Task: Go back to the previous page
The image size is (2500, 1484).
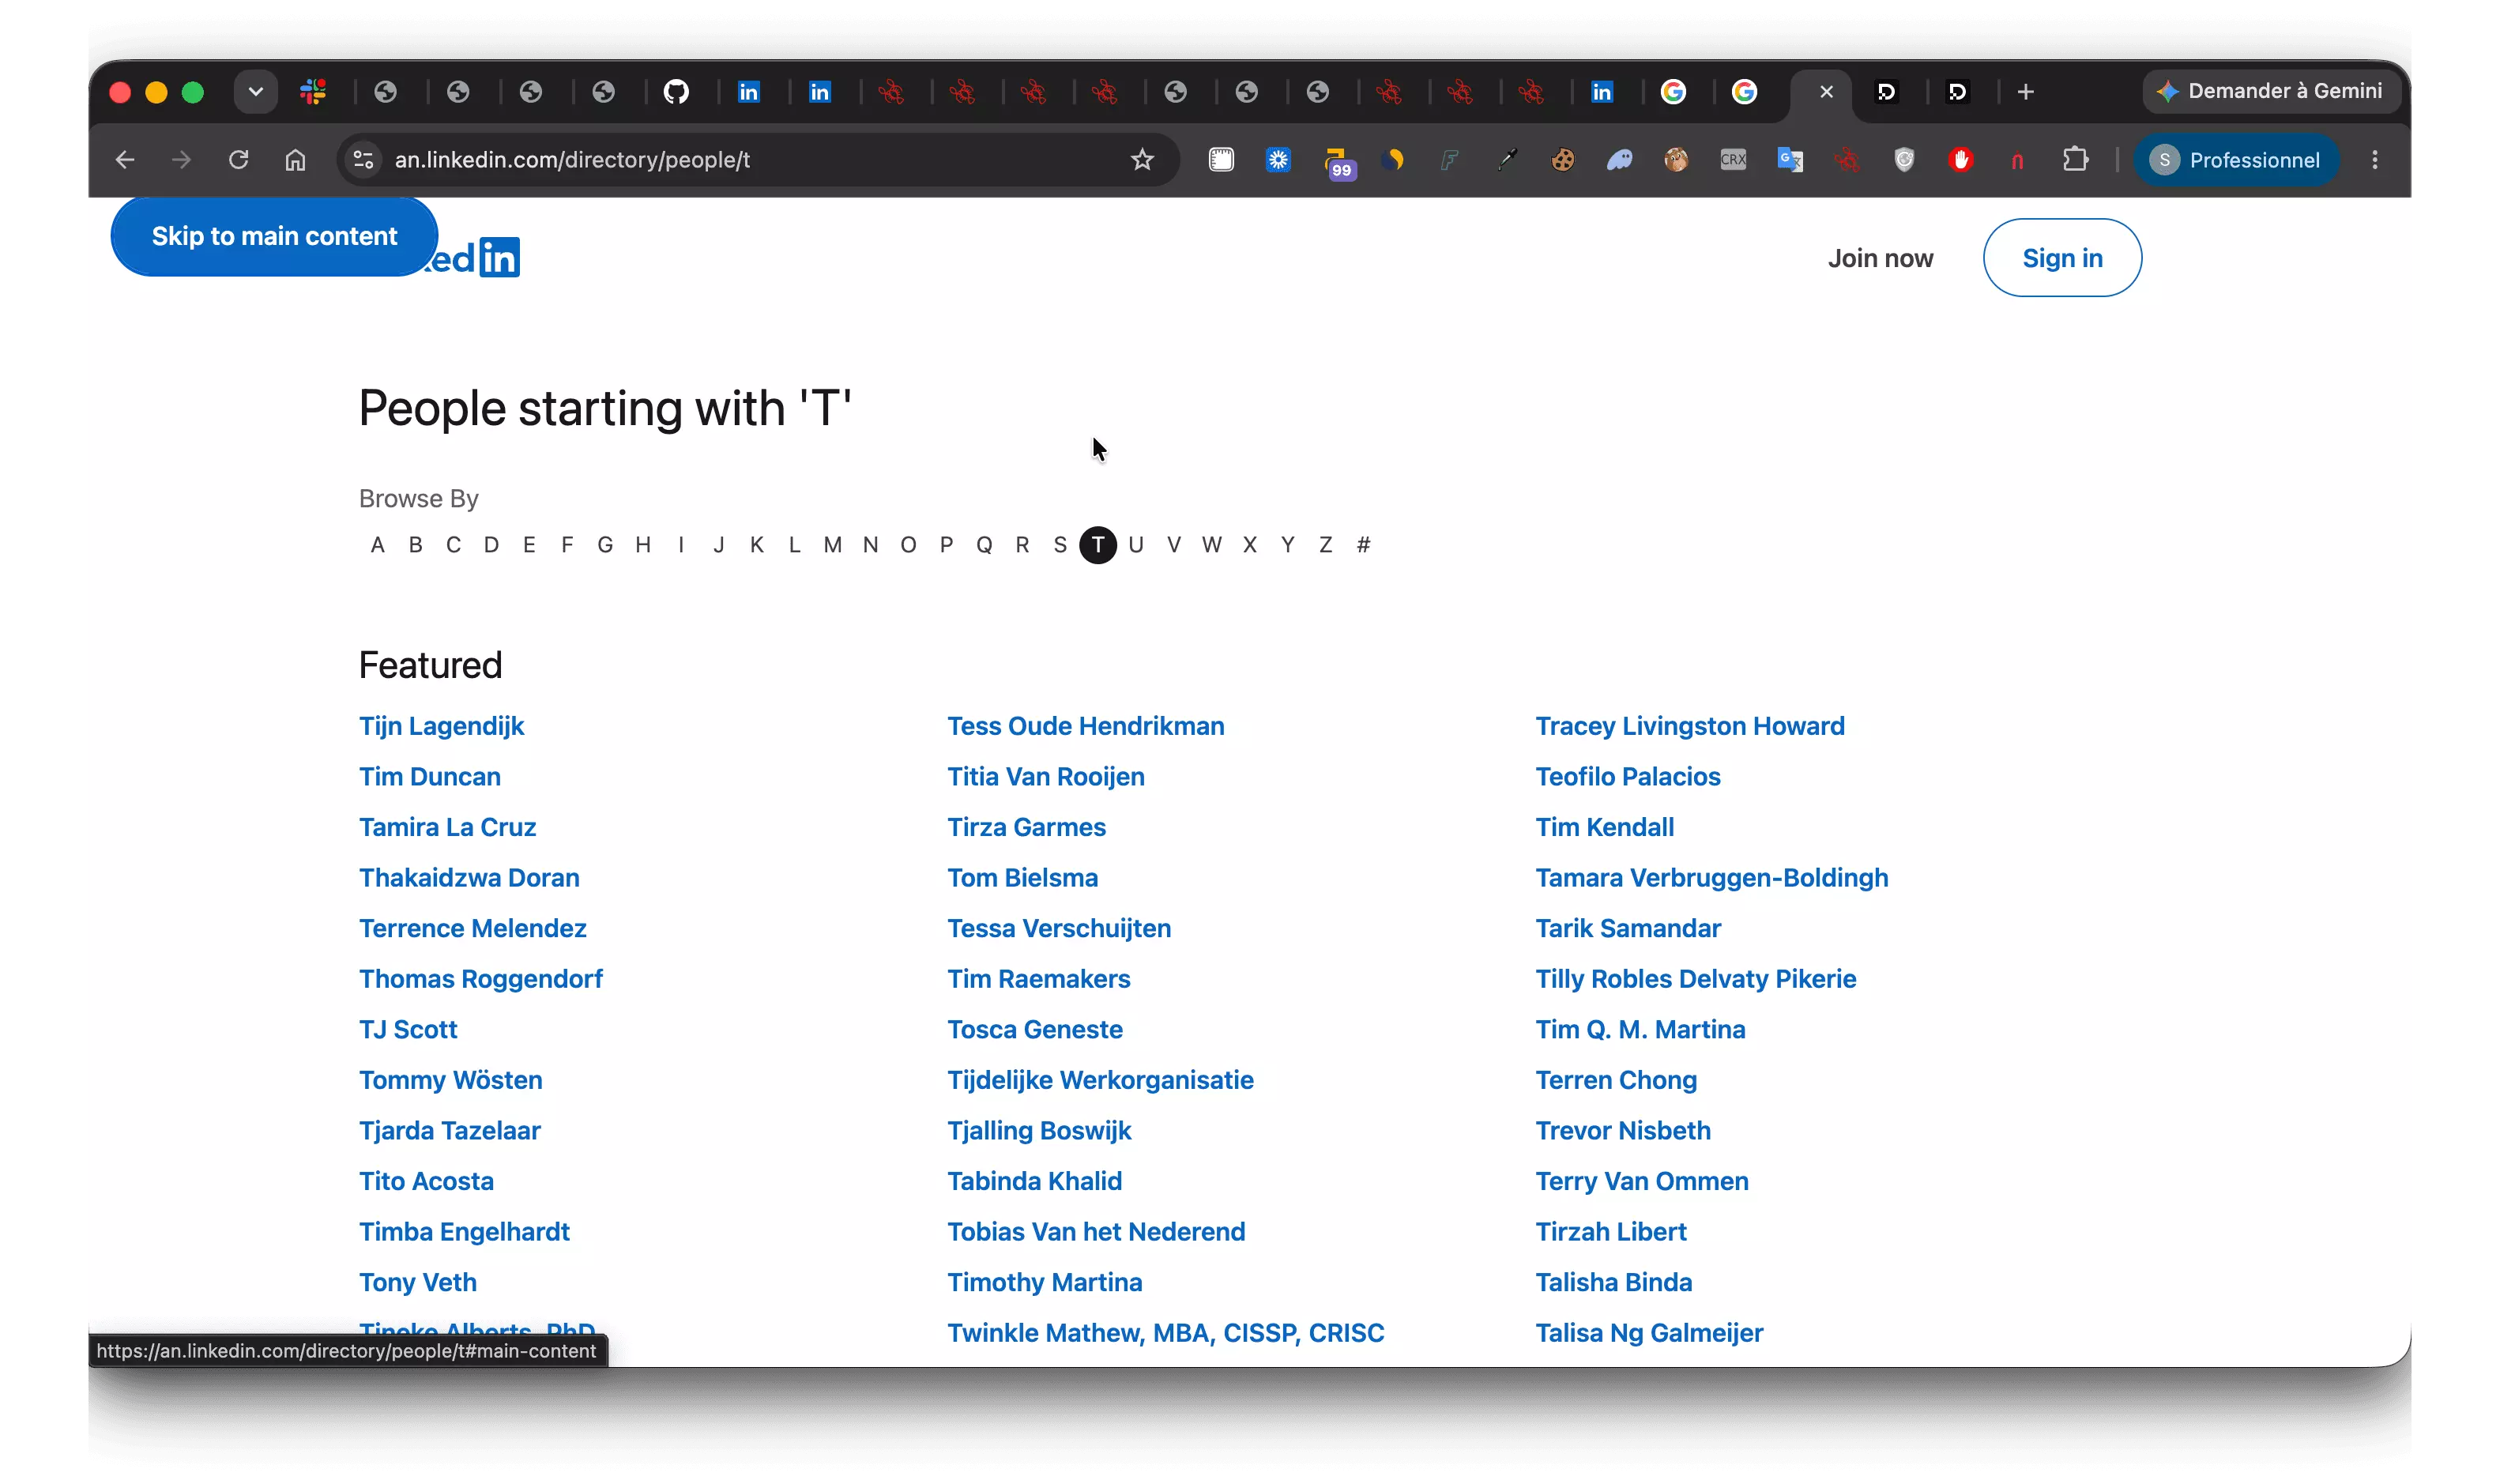Action: click(125, 160)
